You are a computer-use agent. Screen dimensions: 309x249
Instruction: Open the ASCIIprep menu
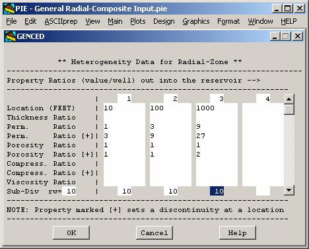(x=61, y=21)
